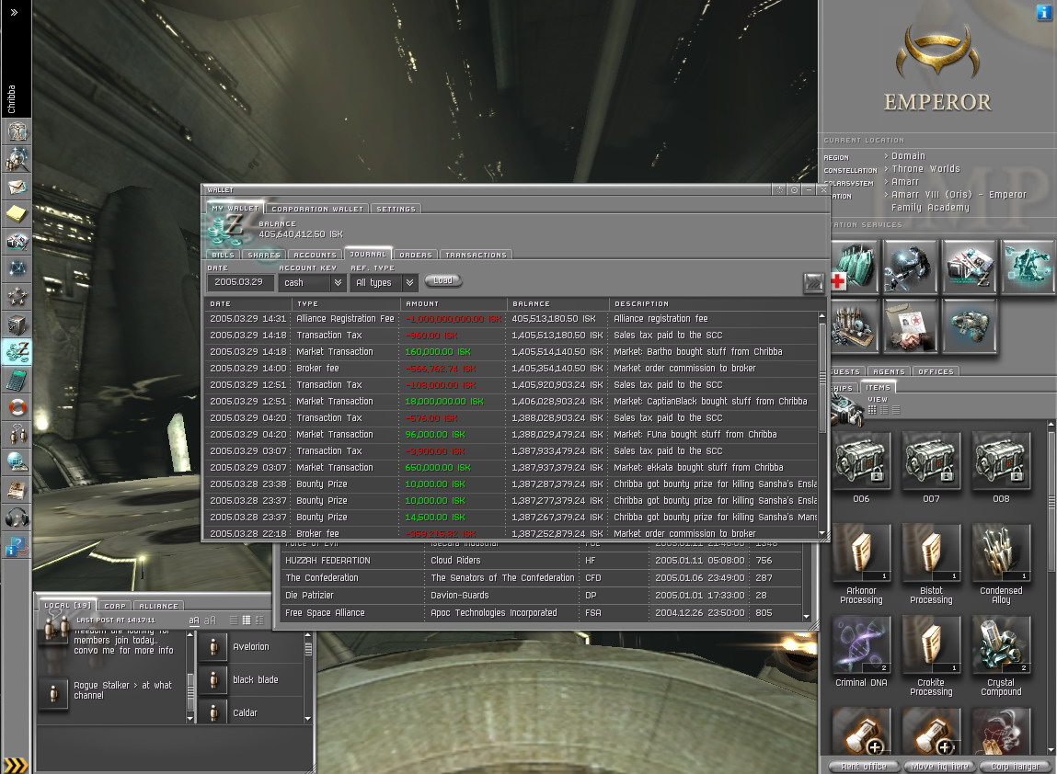The image size is (1057, 774).
Task: Select small chat font size aA
Action: click(x=194, y=620)
